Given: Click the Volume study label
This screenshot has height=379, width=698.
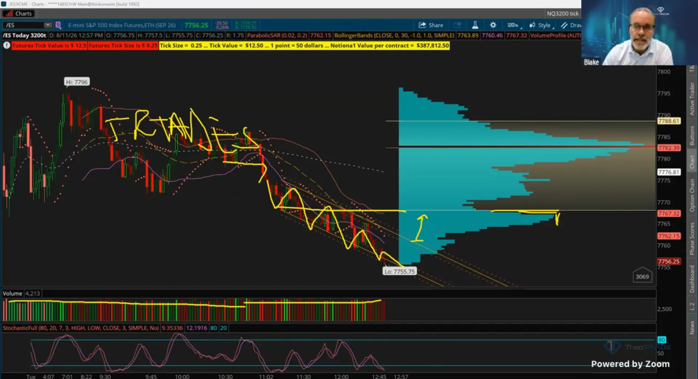Looking at the screenshot, I should click(x=12, y=293).
